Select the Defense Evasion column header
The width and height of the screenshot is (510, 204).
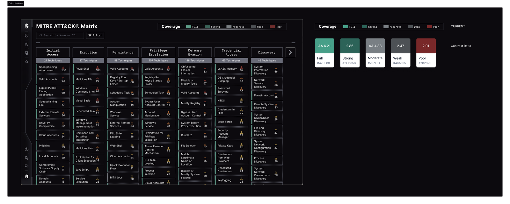(195, 52)
